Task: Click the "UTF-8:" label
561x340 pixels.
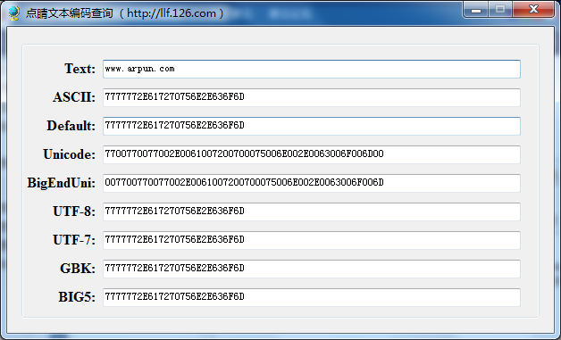Action: 74,211
